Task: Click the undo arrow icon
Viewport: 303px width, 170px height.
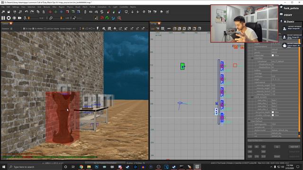Action: click(x=27, y=12)
